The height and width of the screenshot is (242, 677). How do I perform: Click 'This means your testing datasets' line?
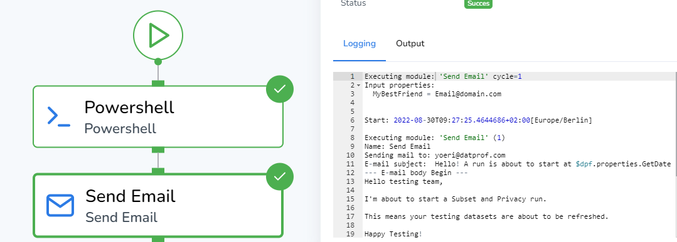[x=486, y=216]
